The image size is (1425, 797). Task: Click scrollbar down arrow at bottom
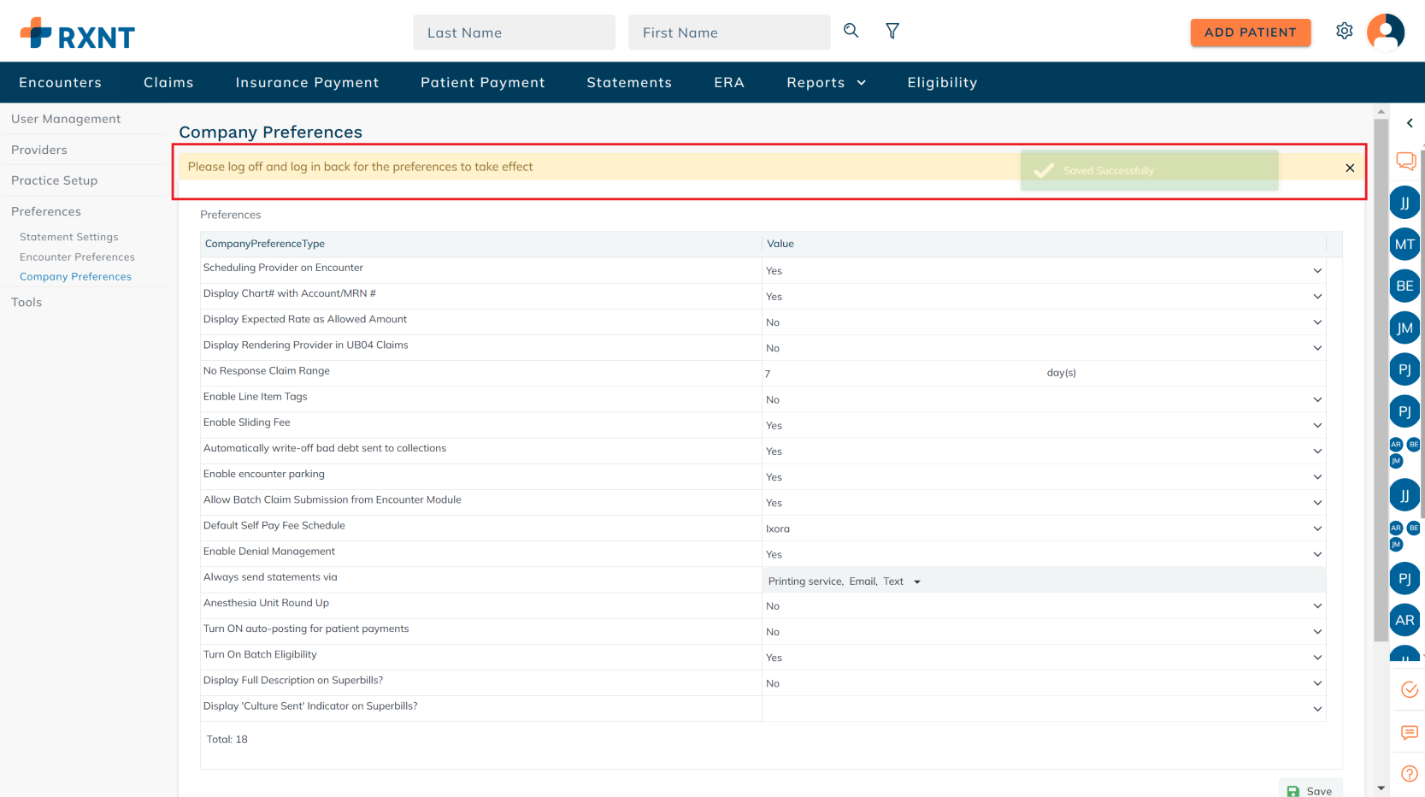point(1381,788)
